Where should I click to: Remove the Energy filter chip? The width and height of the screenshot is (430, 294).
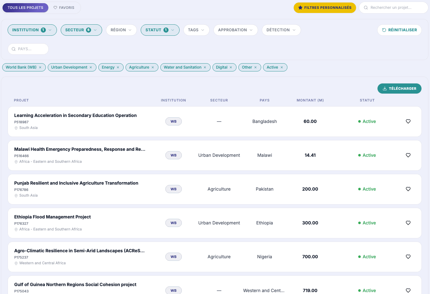(x=118, y=67)
